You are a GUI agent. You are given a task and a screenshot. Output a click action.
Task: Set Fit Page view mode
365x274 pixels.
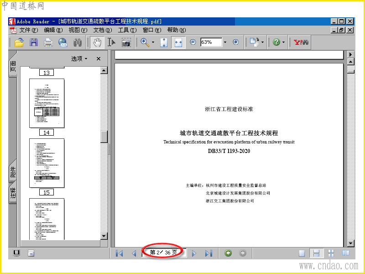[x=164, y=42]
